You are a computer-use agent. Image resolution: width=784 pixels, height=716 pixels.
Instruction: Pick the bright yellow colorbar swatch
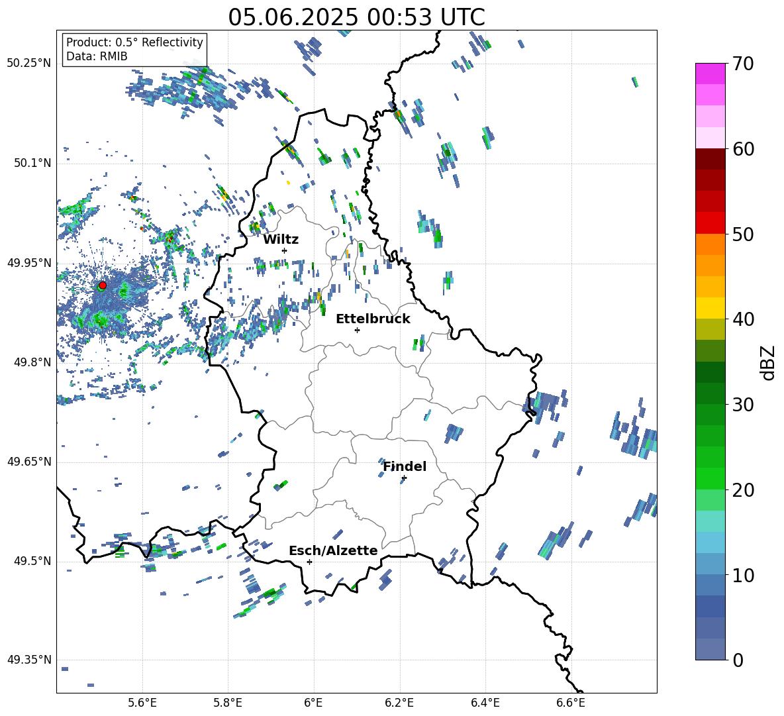coord(710,308)
